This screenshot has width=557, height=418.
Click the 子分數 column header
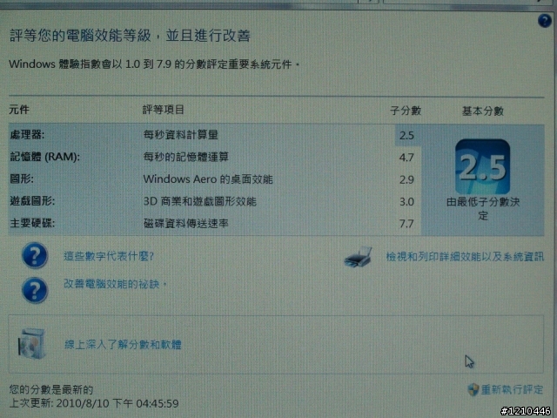[406, 111]
